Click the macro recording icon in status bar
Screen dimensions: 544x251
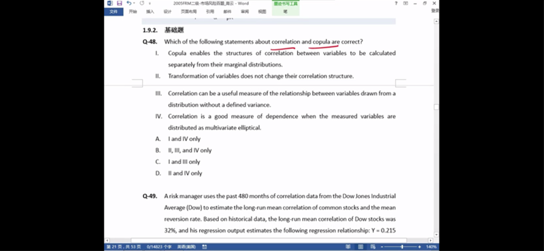click(x=205, y=247)
